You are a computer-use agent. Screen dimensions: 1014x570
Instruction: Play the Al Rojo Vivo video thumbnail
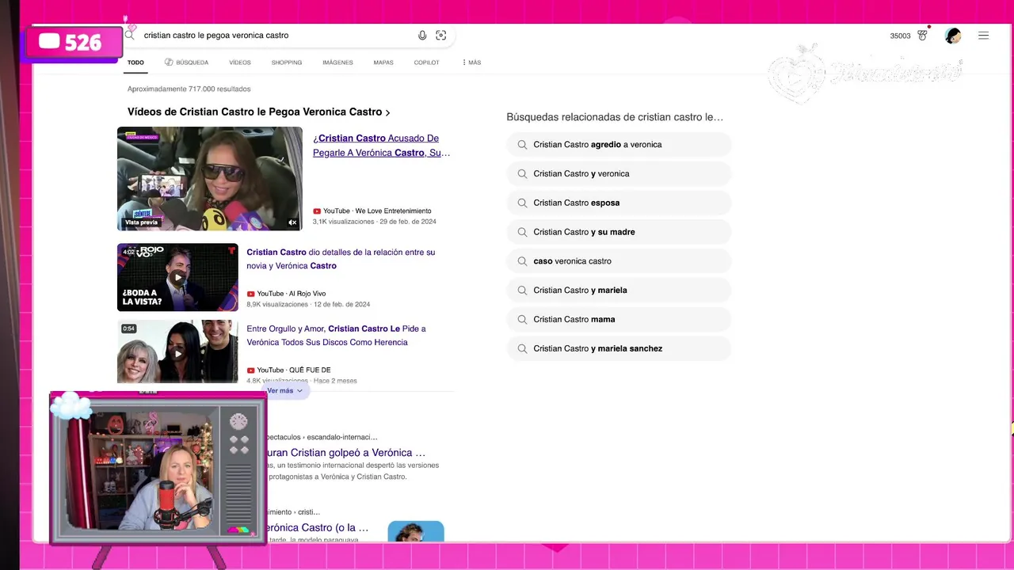coord(177,277)
